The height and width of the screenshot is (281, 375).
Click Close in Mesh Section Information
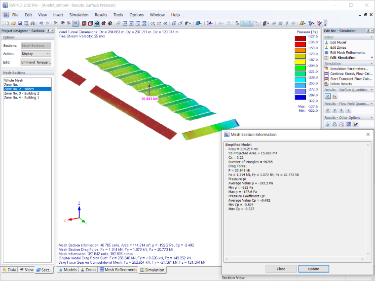coord(281,269)
